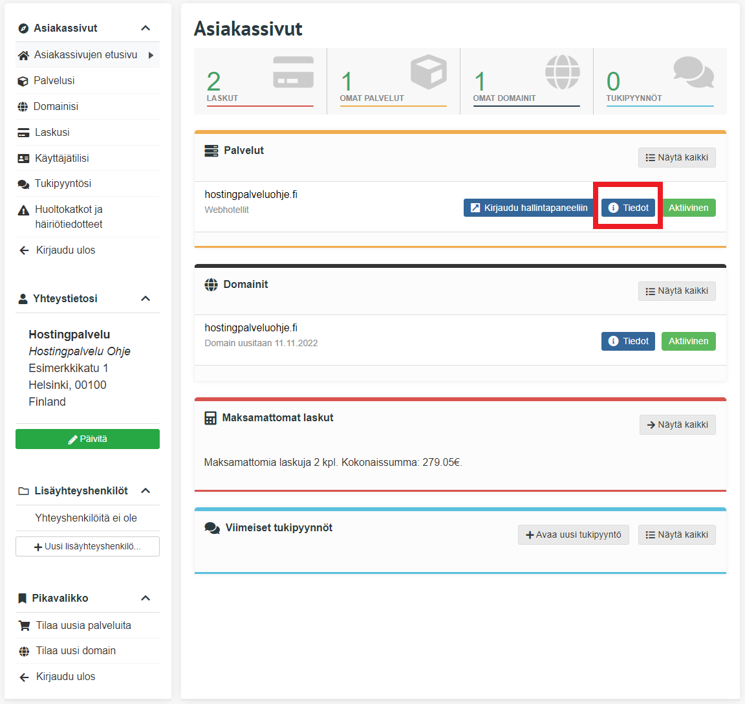Collapse the Asiakassivut sidebar section
Viewport: 745px width, 704px height.
[x=146, y=28]
